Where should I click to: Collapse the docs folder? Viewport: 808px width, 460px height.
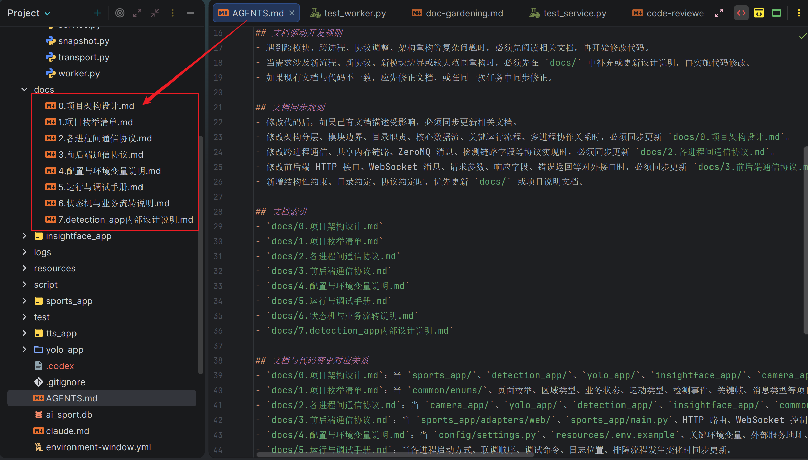tap(24, 90)
